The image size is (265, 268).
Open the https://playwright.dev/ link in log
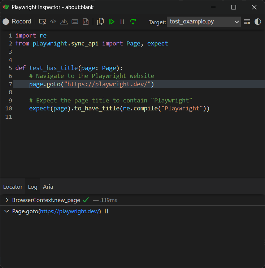tap(70, 211)
